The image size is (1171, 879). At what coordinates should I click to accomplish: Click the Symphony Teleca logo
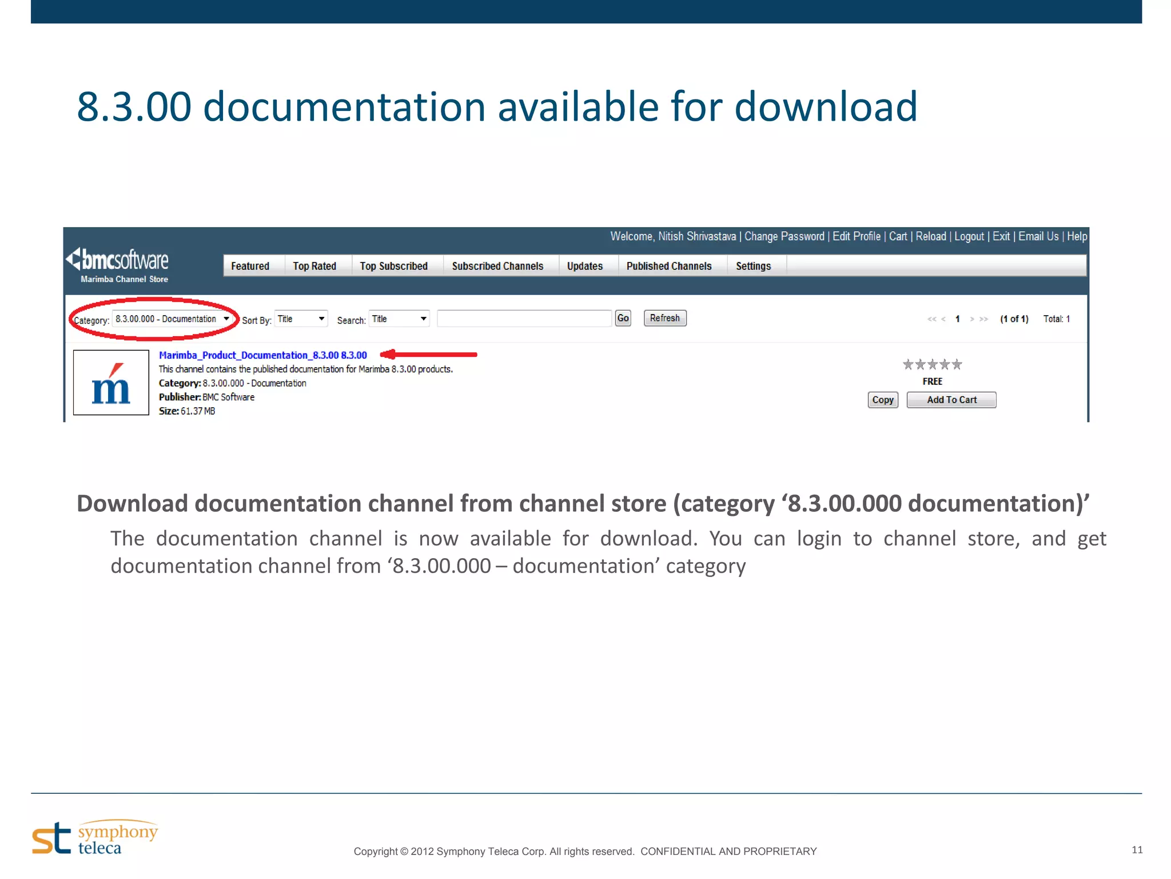(x=95, y=838)
